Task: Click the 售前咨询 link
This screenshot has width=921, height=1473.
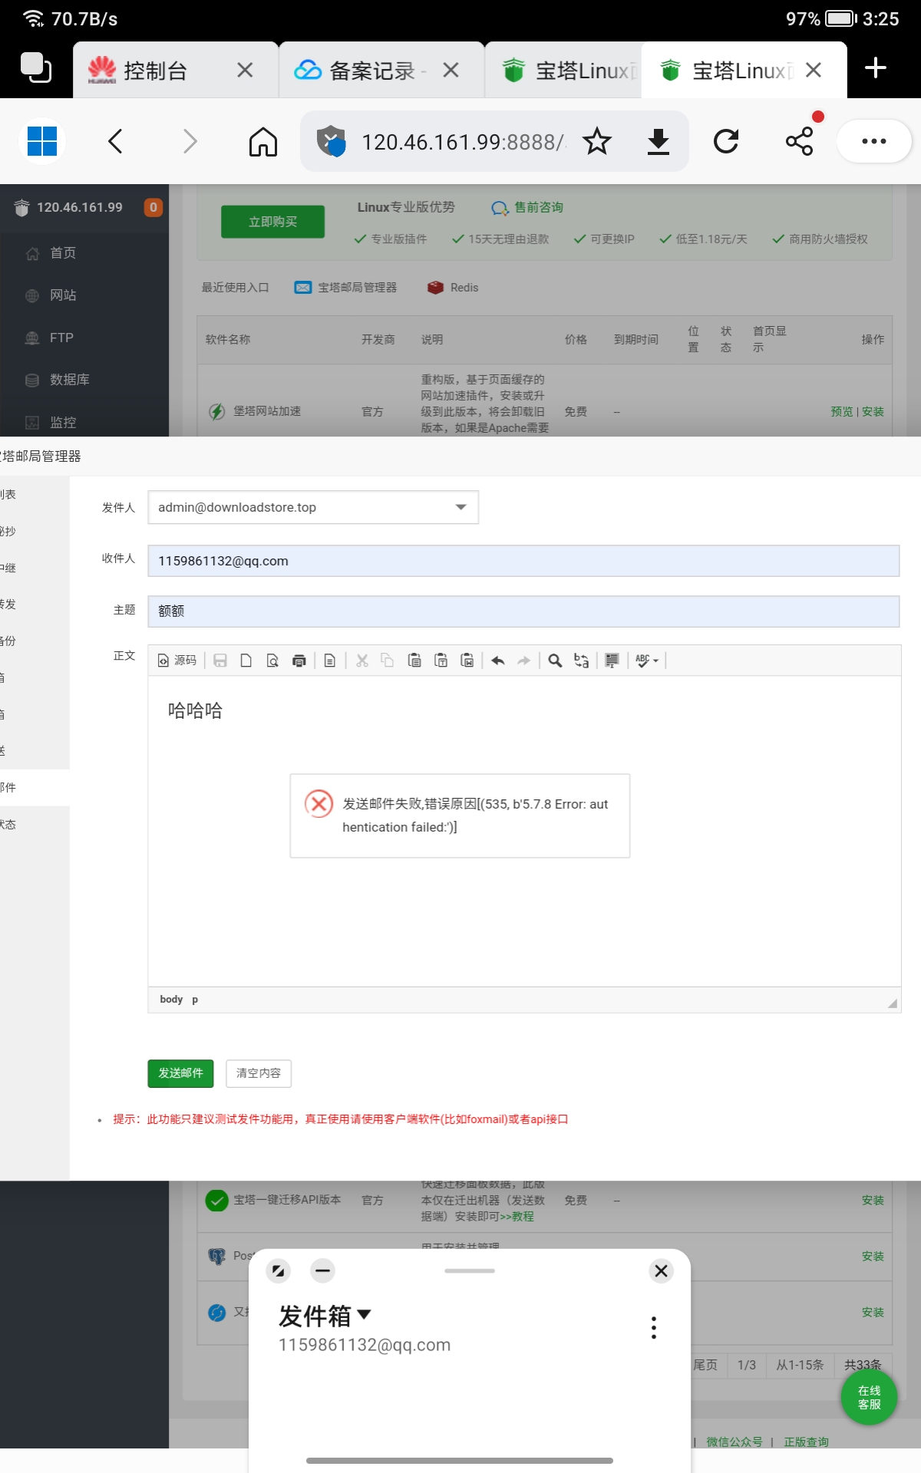Action: 527,207
